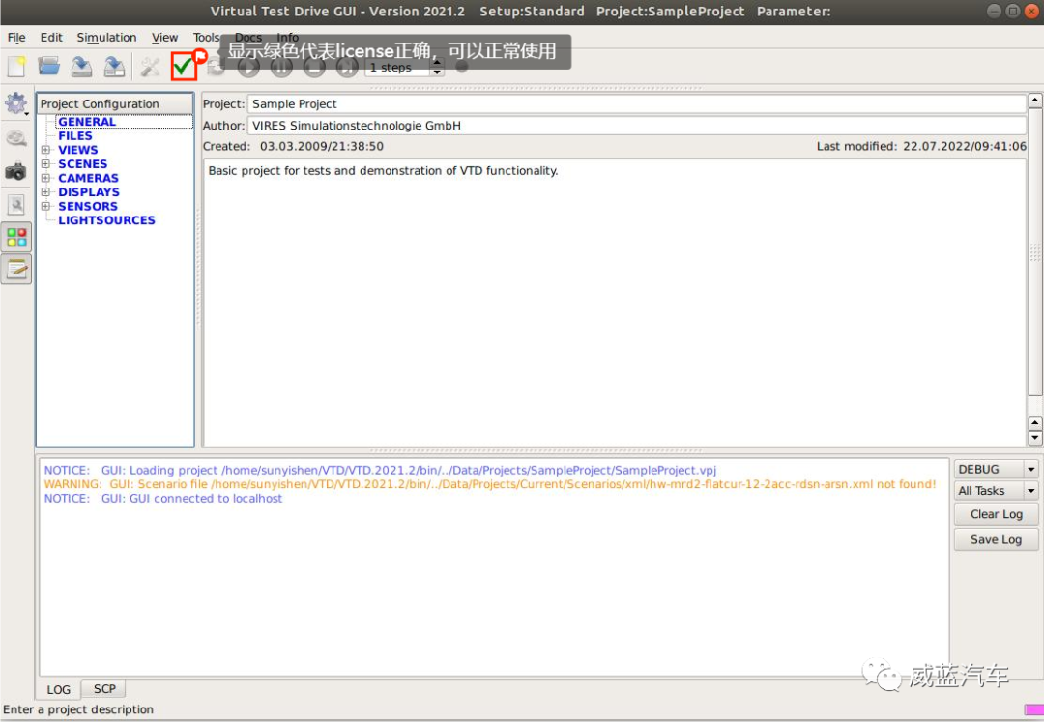Screen dimensions: 1044x722
Task: Open the View menu
Action: click(x=164, y=38)
